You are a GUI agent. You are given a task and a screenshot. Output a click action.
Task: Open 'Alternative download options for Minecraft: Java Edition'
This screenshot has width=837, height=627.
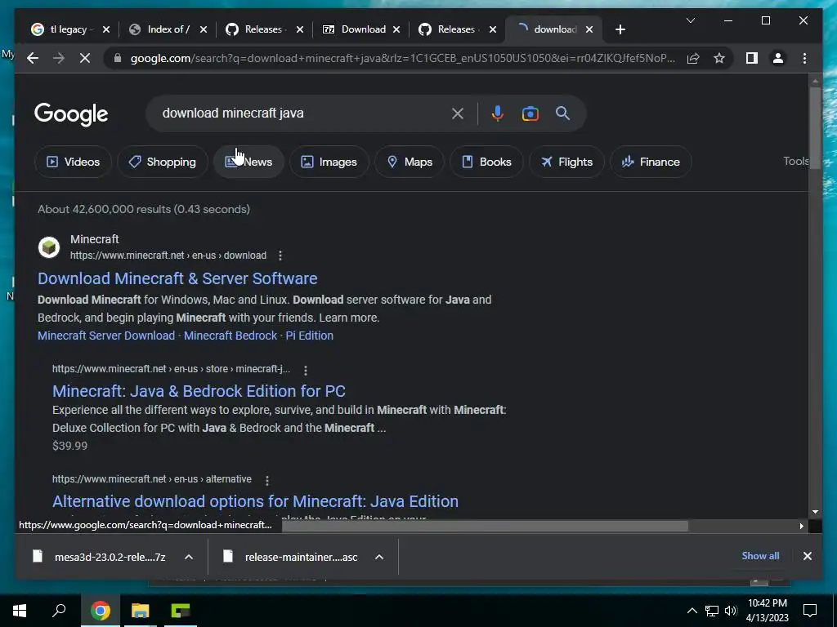(x=255, y=501)
